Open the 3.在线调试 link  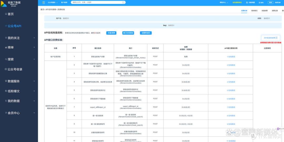(x=231, y=73)
